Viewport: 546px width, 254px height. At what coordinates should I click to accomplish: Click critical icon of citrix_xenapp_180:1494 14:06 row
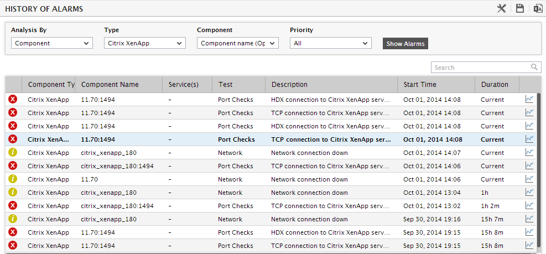coord(13,166)
